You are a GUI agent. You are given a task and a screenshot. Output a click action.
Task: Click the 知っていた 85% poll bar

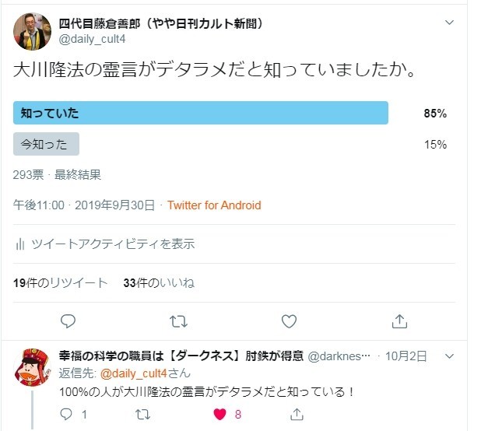(x=201, y=113)
